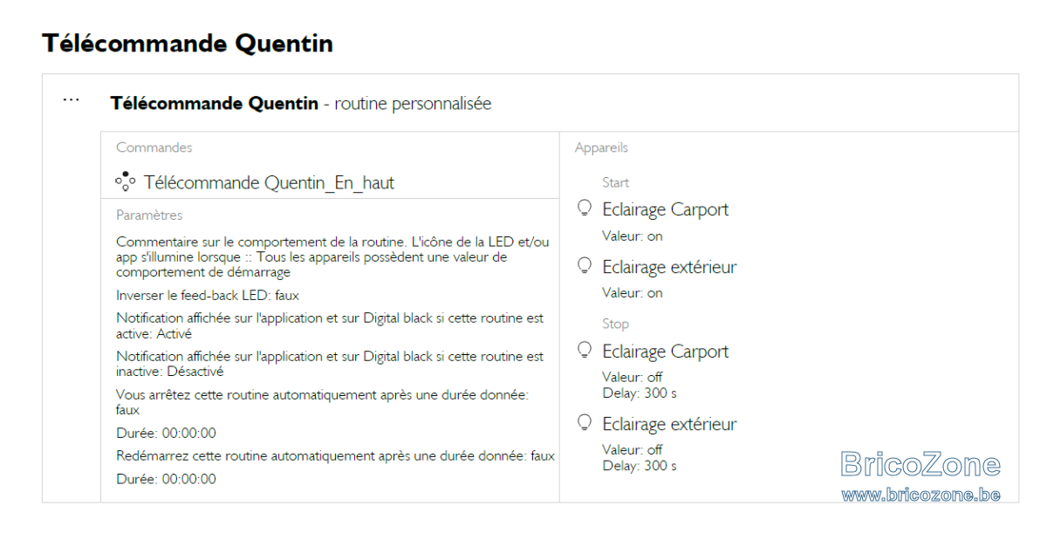Screen dimensions: 1047x533
Task: Click the inactive notification setting showing Désactivé
Action: [x=330, y=364]
